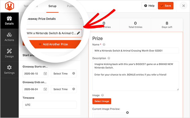Open the end Select Time picker
The width and height of the screenshot is (190, 118).
click(x=64, y=89)
